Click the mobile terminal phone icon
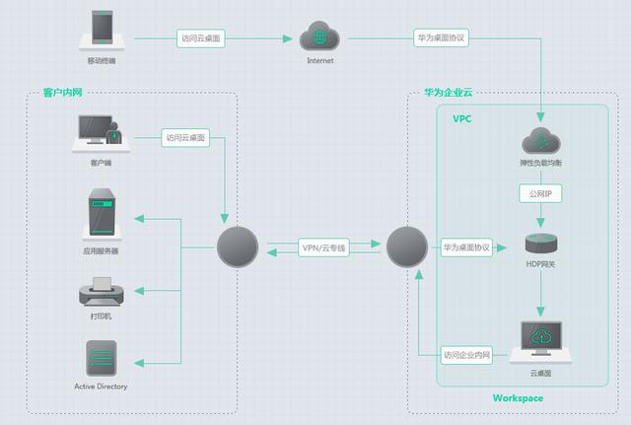Viewport: 631px width, 425px height. point(102,30)
